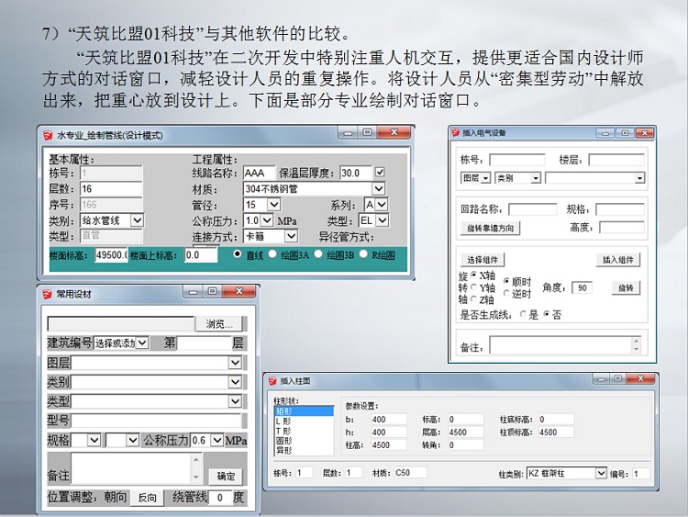
Task: Open the 管径 15 dropdown
Action: 273,205
